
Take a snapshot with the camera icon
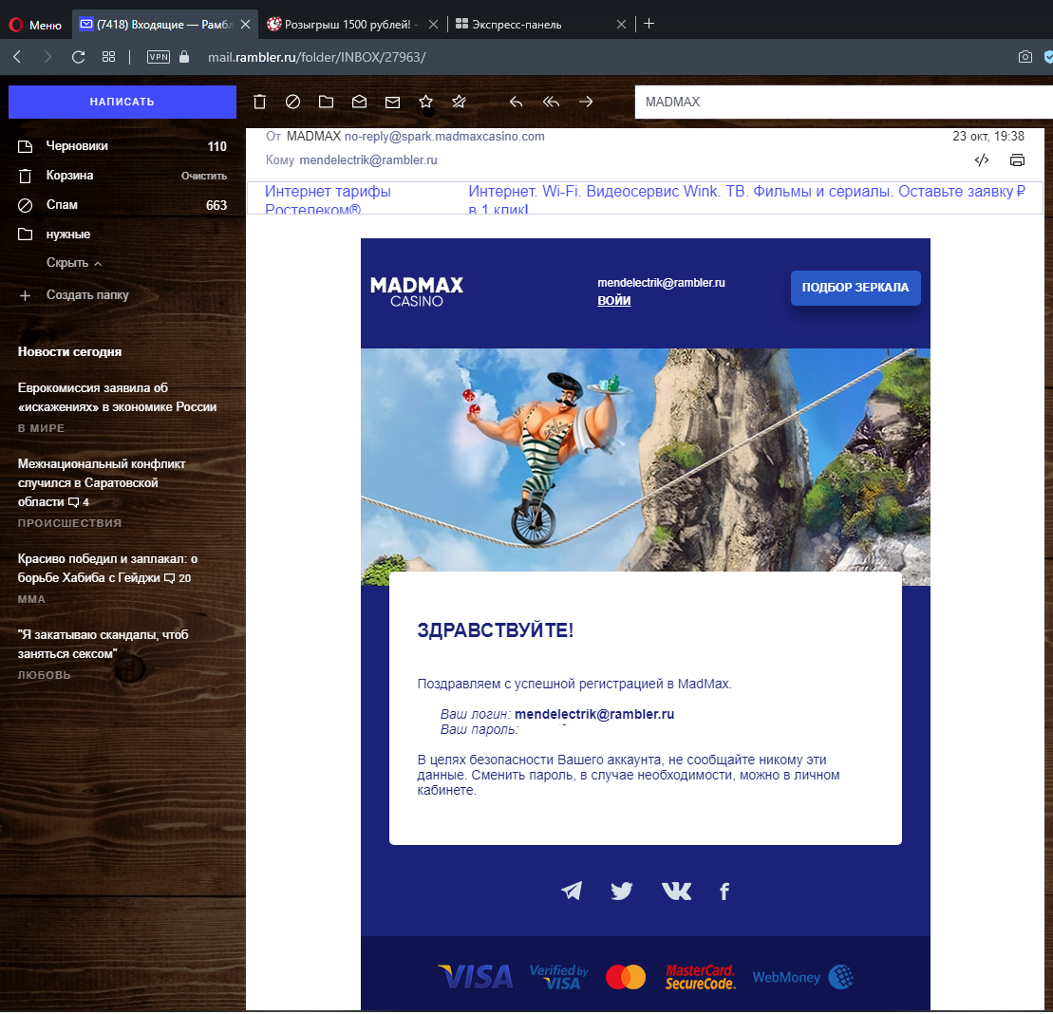click(1025, 57)
